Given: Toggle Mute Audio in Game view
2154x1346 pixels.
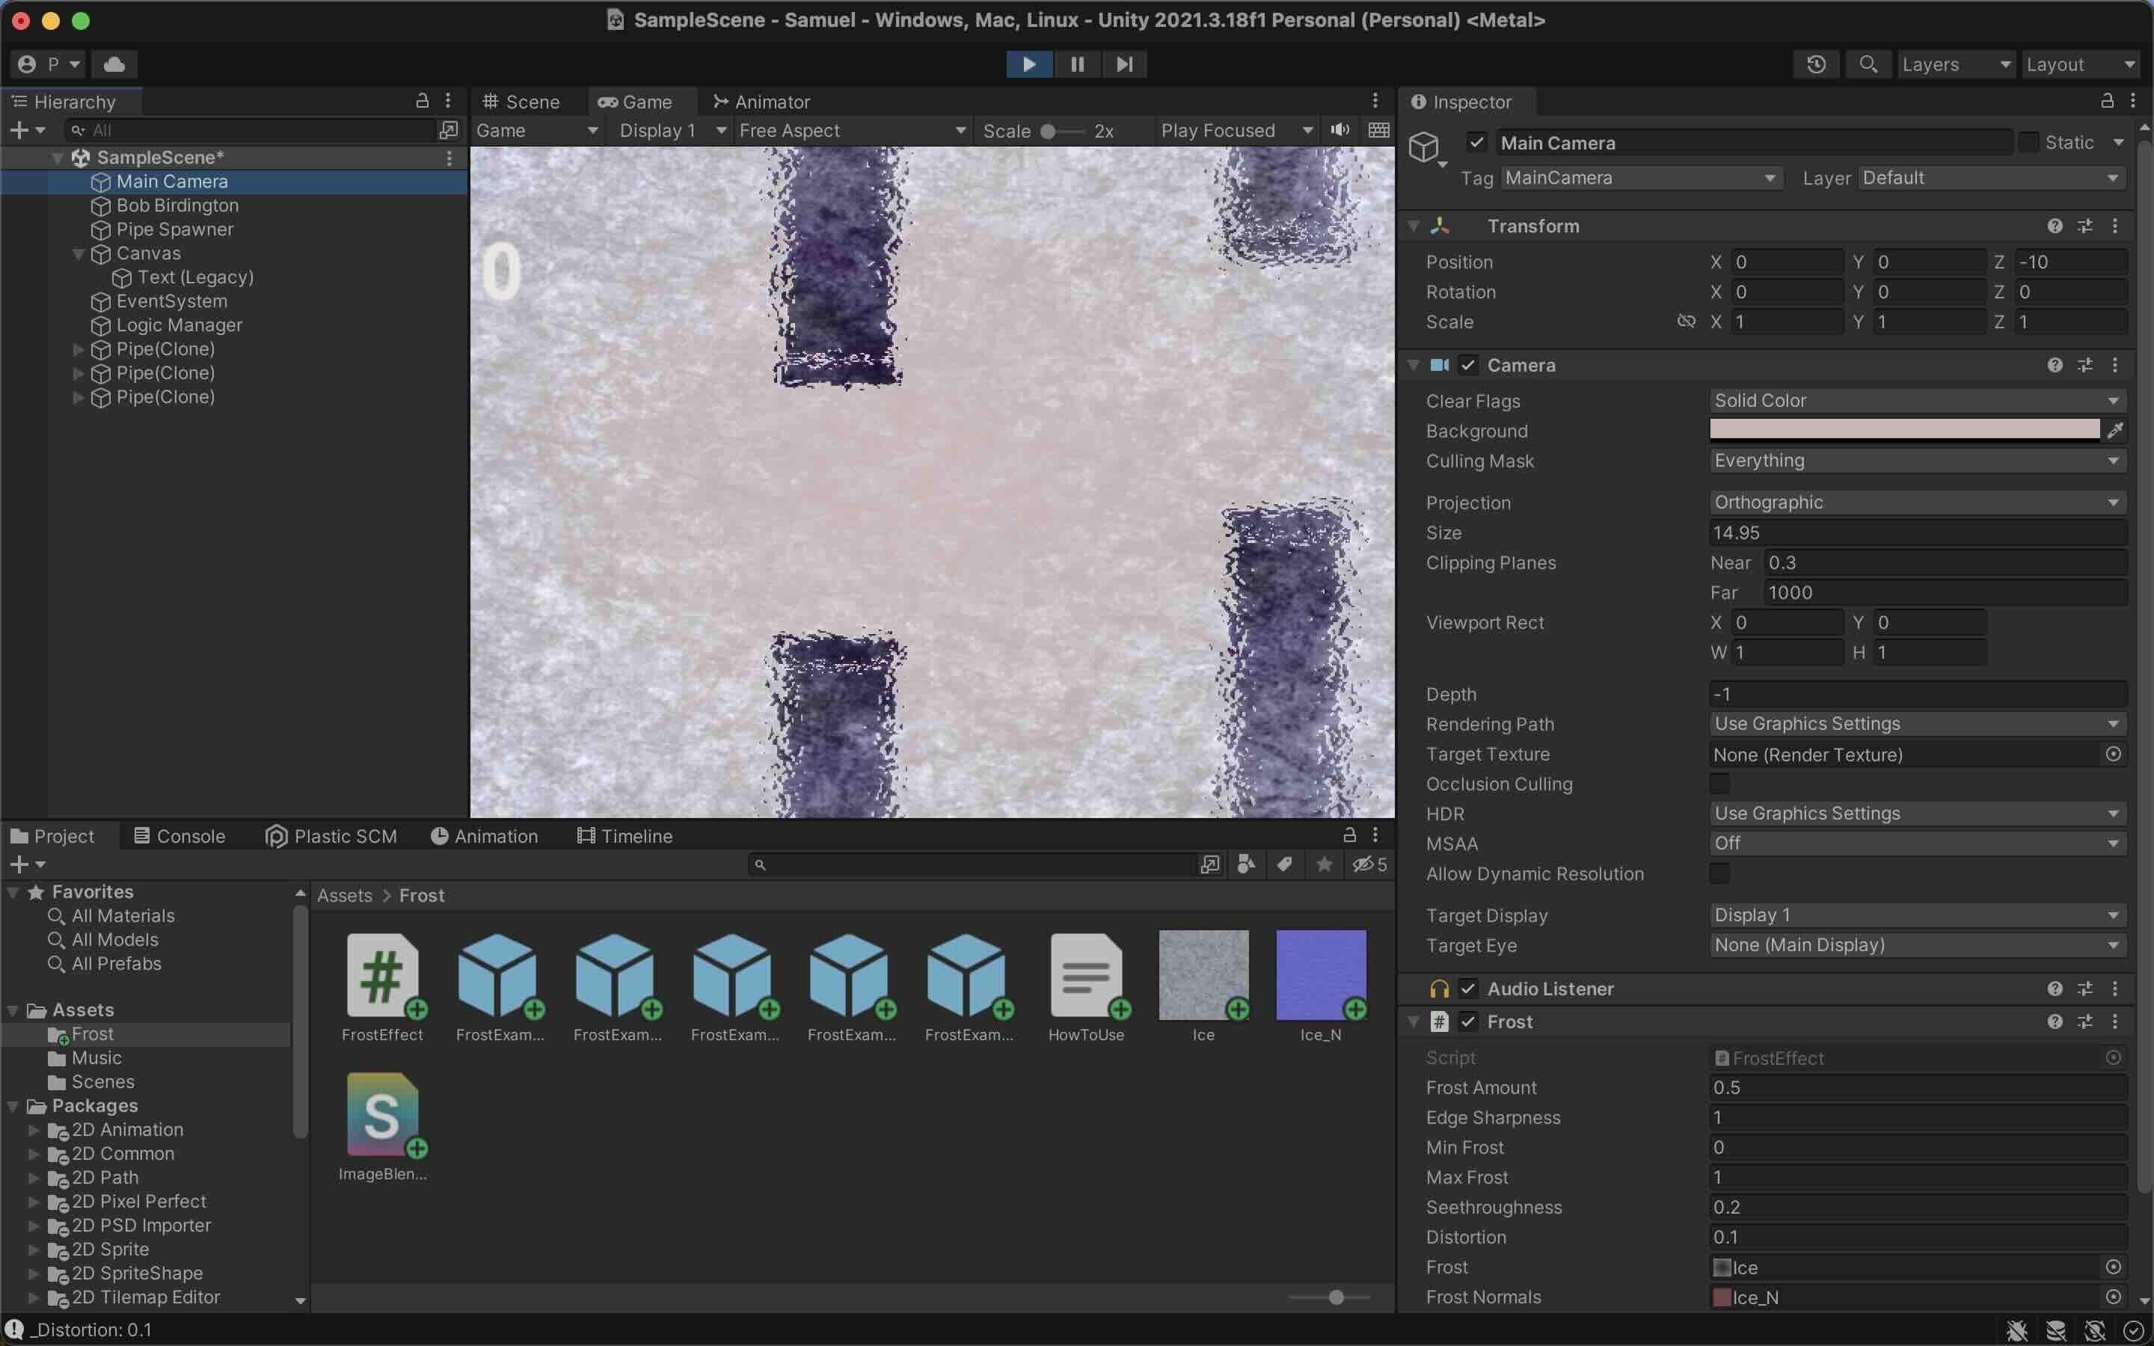Looking at the screenshot, I should point(1340,130).
